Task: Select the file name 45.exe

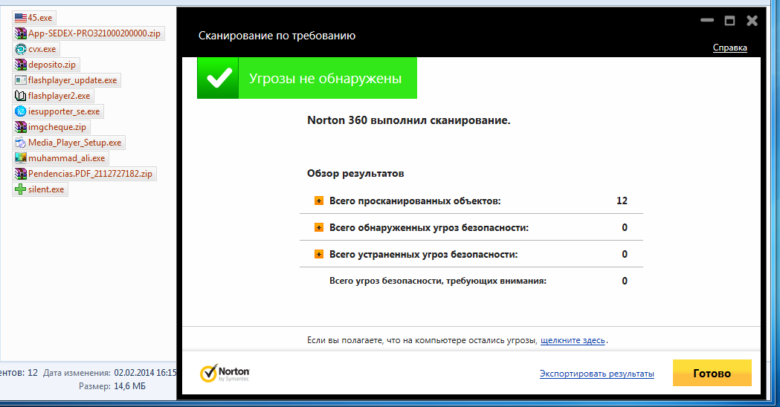Action: click(x=40, y=18)
